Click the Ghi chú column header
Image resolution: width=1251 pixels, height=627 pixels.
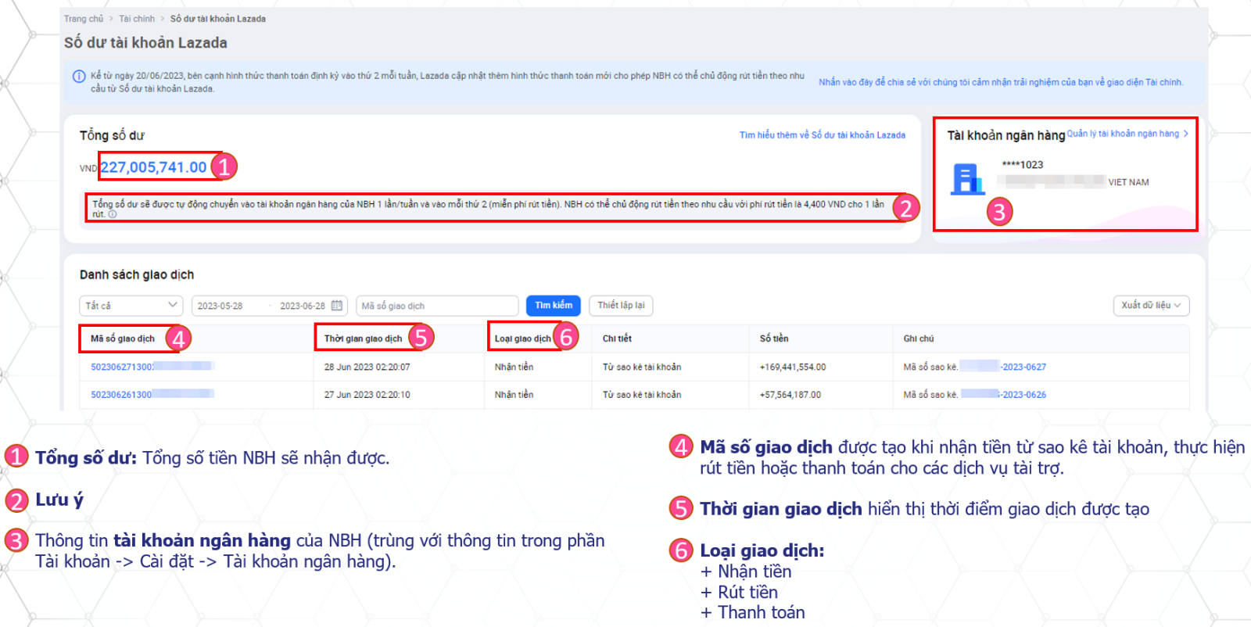click(919, 339)
